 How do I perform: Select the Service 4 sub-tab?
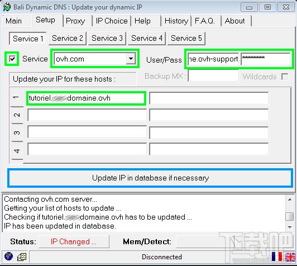click(x=147, y=39)
